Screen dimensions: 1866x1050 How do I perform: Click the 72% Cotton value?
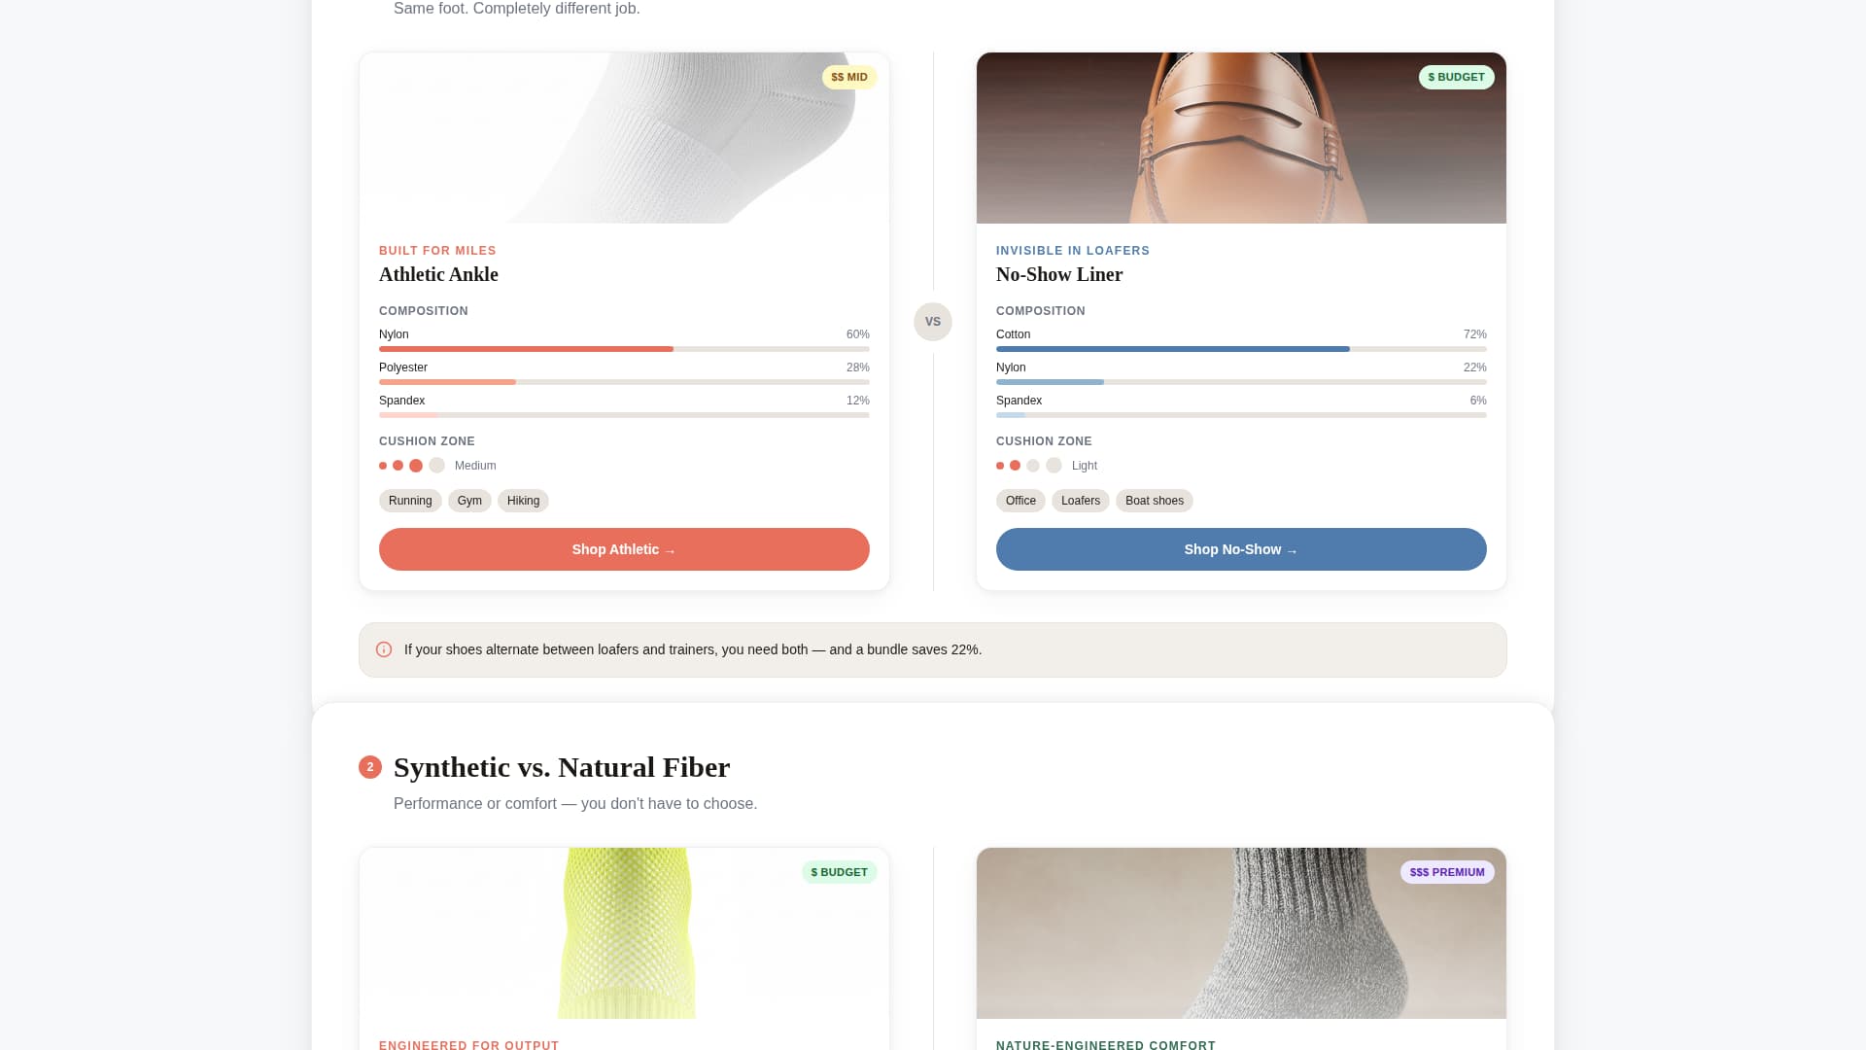click(x=1475, y=334)
